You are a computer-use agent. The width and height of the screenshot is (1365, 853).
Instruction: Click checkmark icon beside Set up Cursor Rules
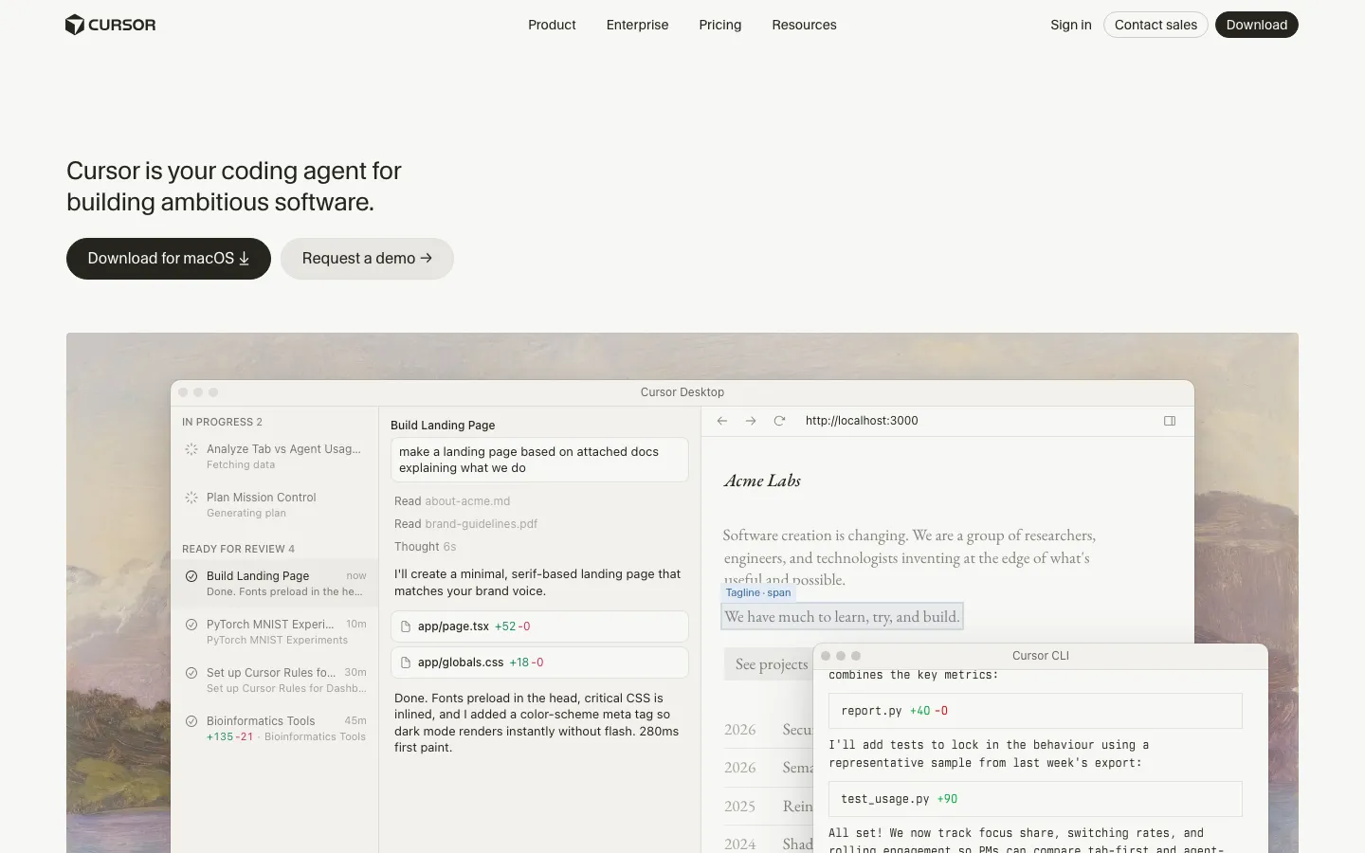[191, 673]
